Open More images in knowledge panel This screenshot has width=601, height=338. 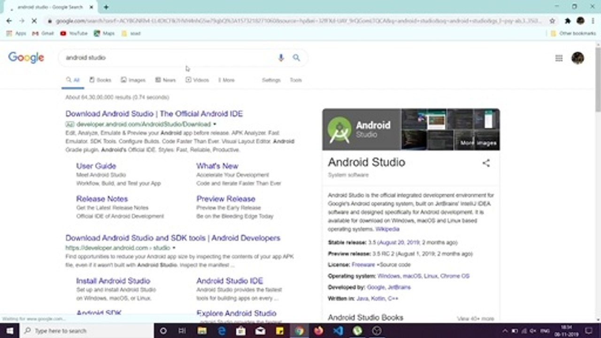coord(478,143)
